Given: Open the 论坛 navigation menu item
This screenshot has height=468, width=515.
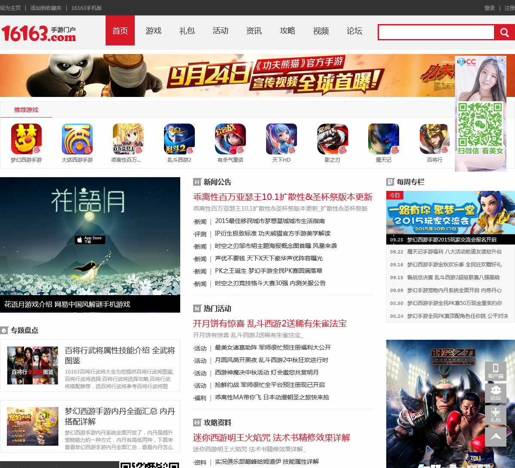Looking at the screenshot, I should coord(354,30).
